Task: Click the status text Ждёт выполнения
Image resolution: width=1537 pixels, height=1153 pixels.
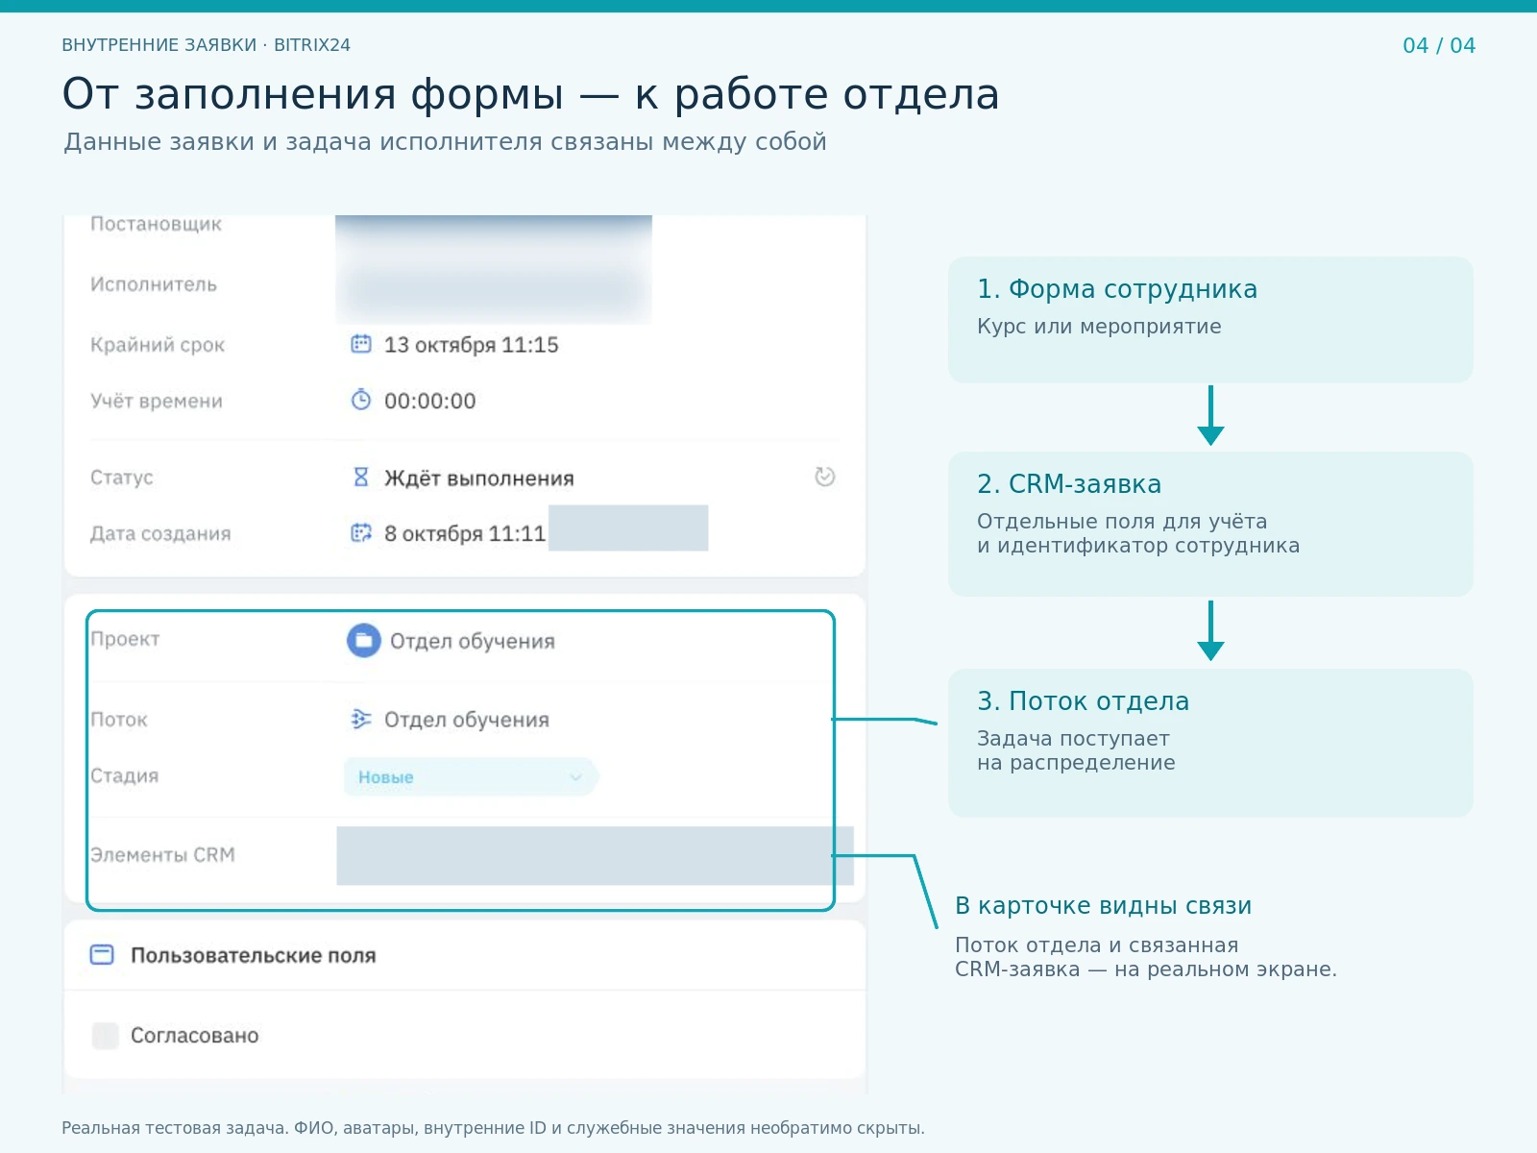Action: [x=479, y=478]
